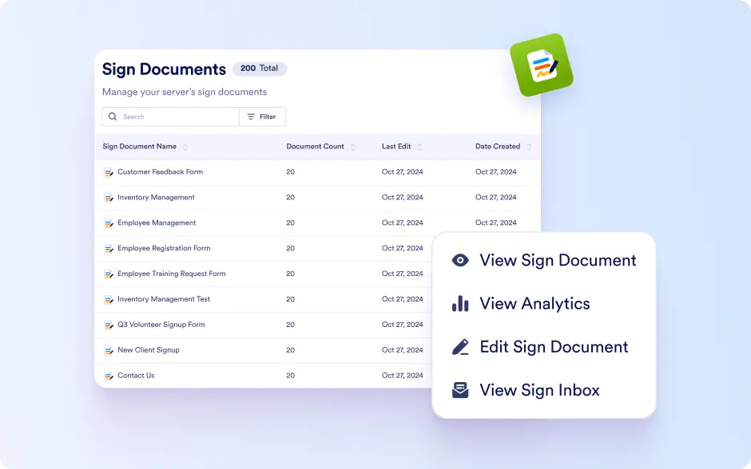Screen dimensions: 751x469
Task: Click the pencil icon for Edit Sign Document
Action: [460, 347]
